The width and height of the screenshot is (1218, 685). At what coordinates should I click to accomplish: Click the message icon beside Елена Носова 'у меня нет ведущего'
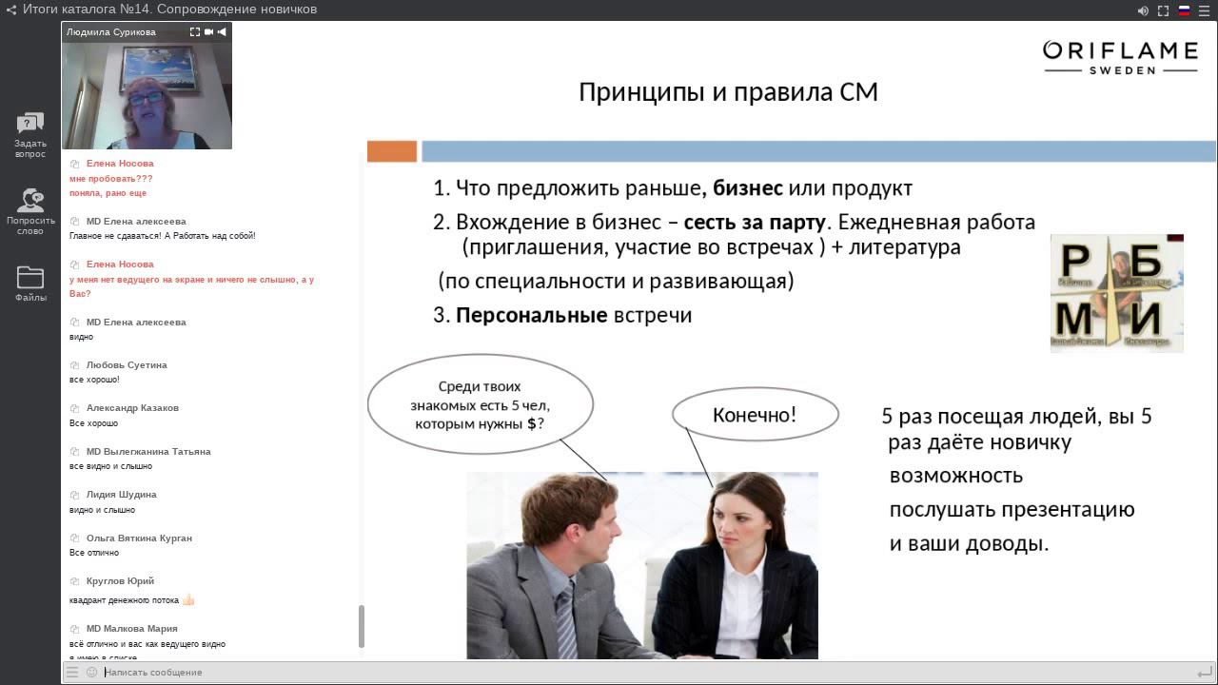click(75, 264)
